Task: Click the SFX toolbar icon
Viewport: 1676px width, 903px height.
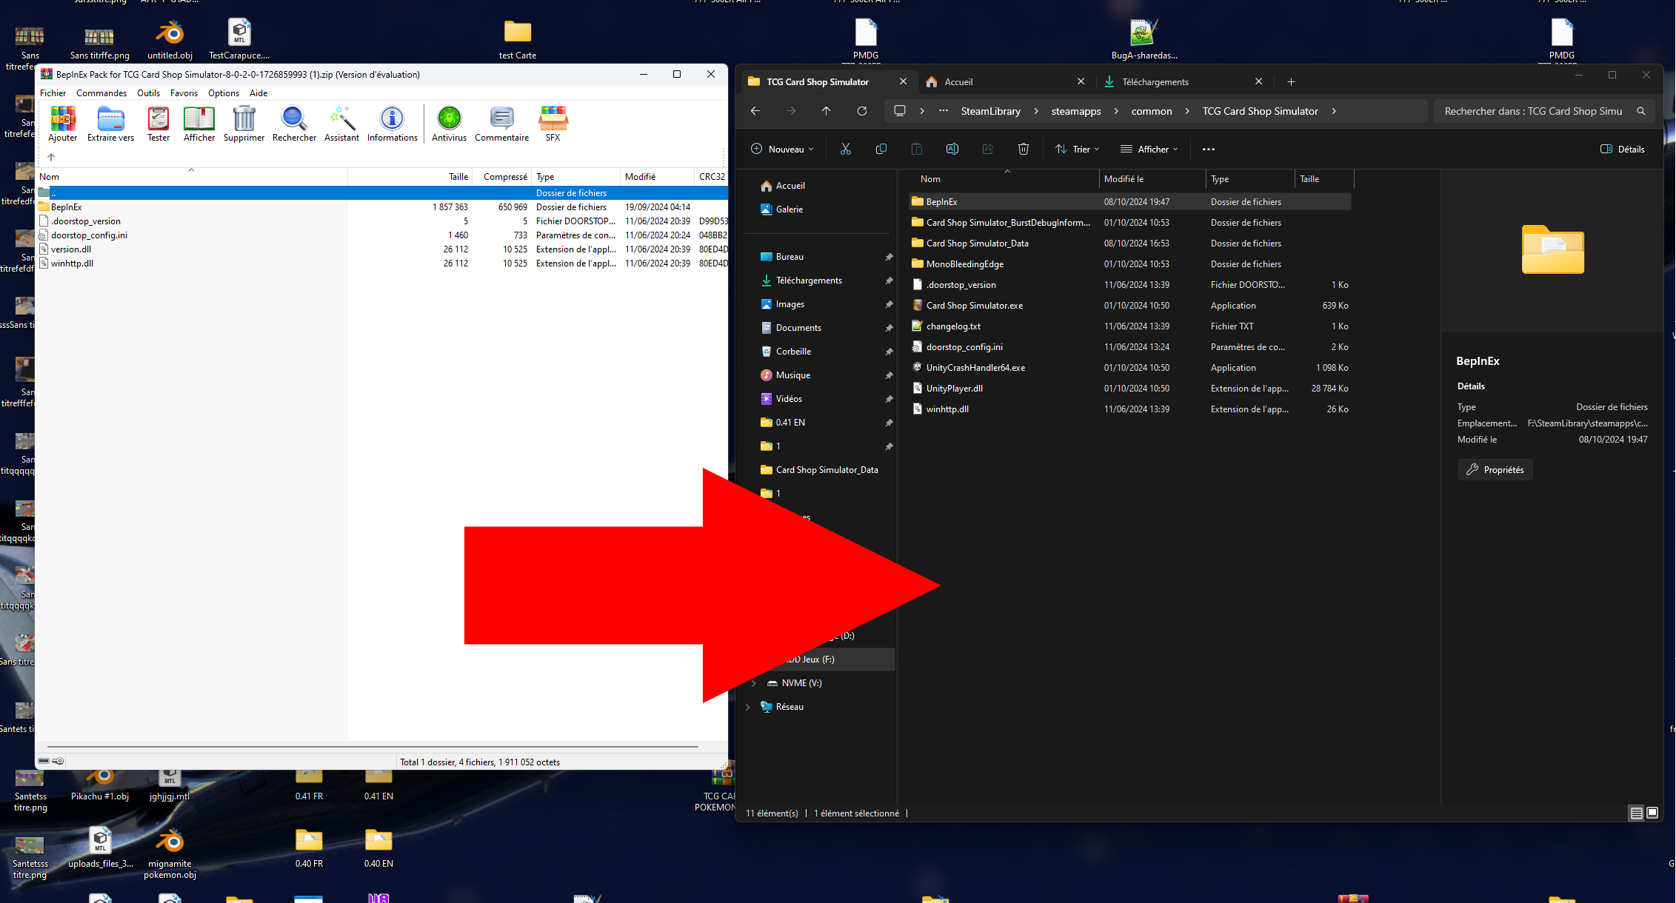Action: [552, 123]
